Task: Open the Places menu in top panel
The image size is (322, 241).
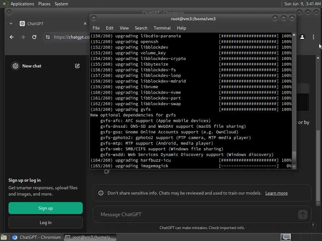Action: click(44, 4)
